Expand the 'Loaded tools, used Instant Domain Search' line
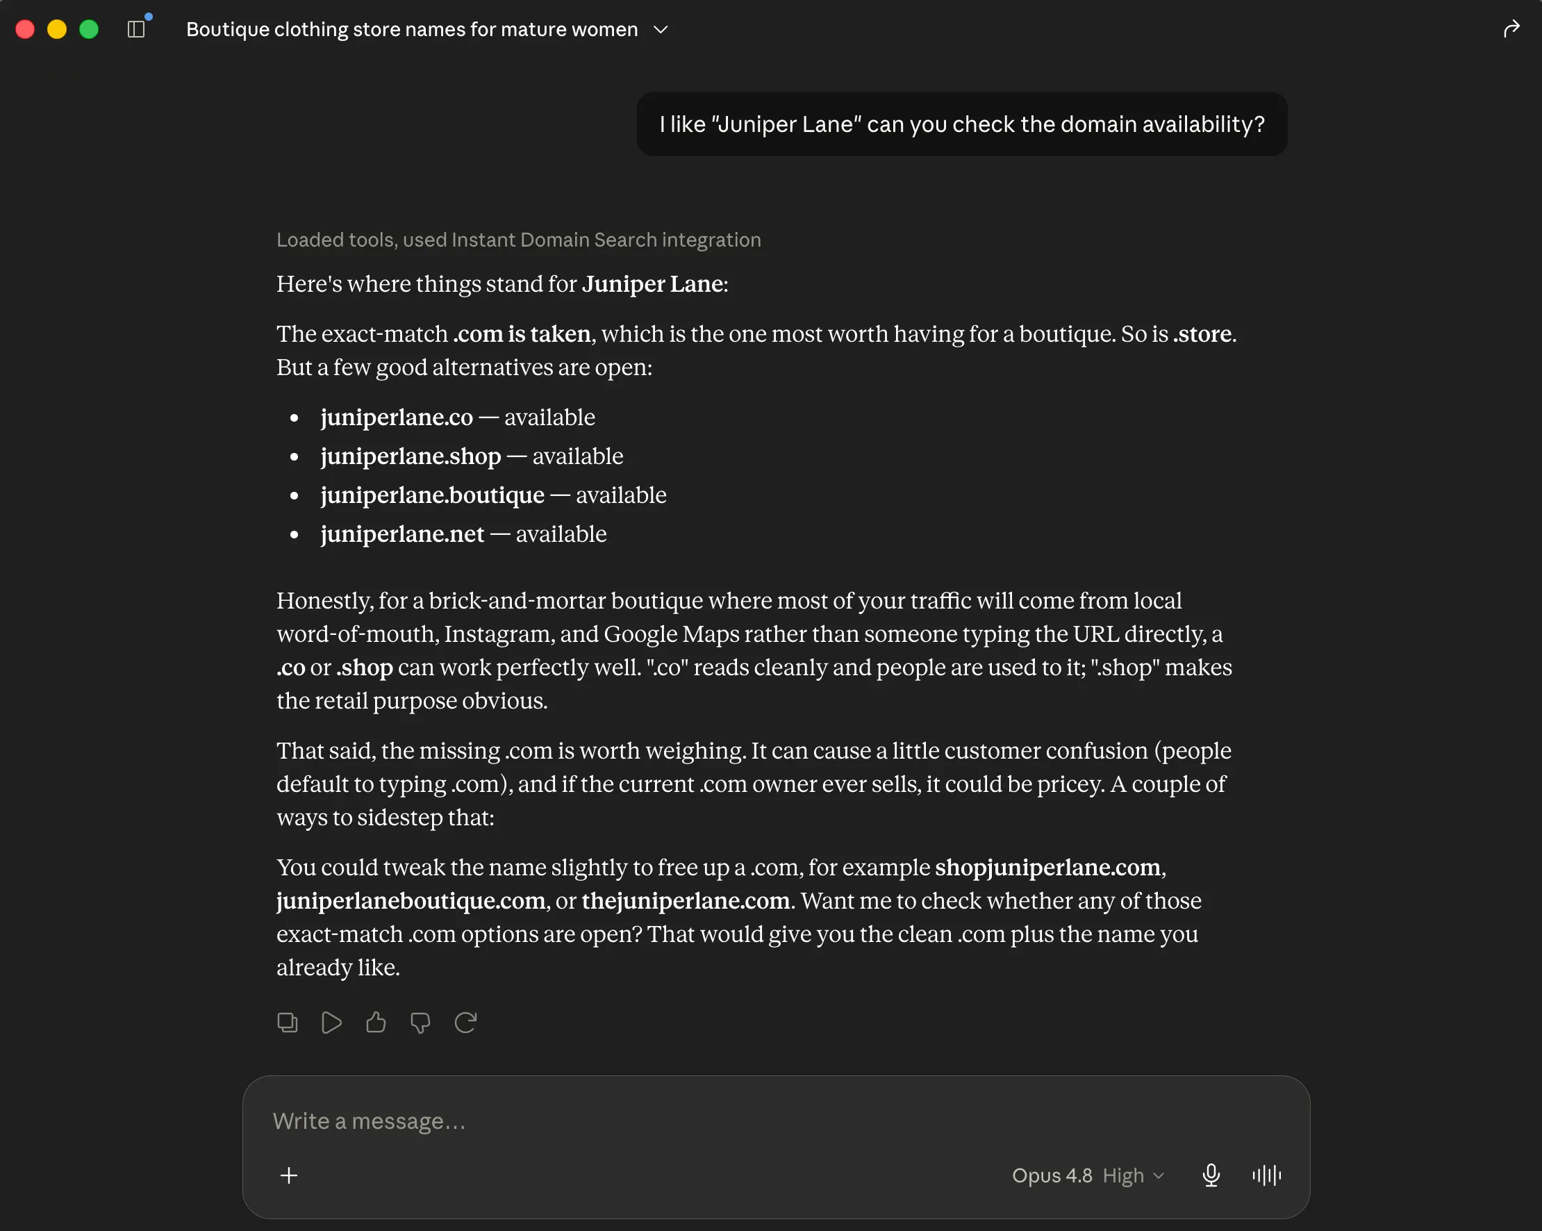 pyautogui.click(x=519, y=240)
